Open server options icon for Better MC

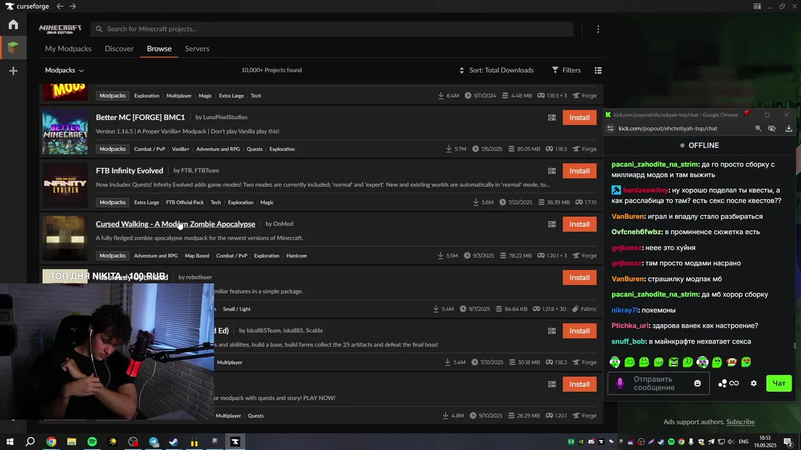click(552, 117)
